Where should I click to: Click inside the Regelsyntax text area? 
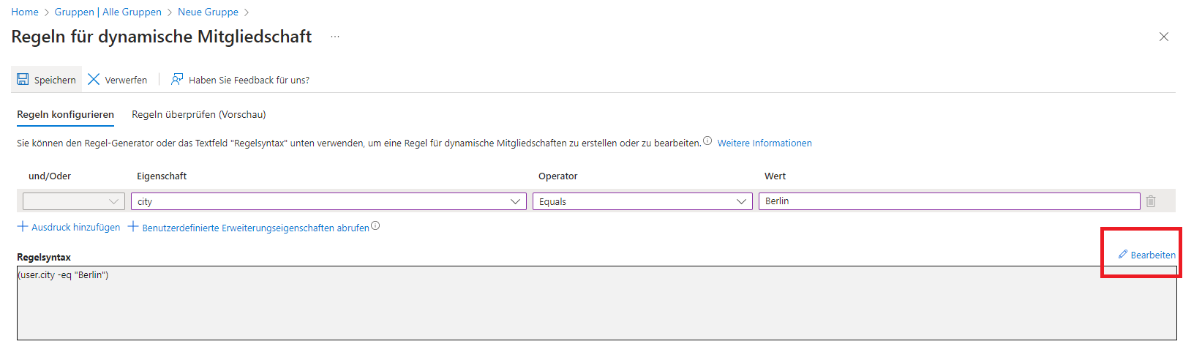596,303
